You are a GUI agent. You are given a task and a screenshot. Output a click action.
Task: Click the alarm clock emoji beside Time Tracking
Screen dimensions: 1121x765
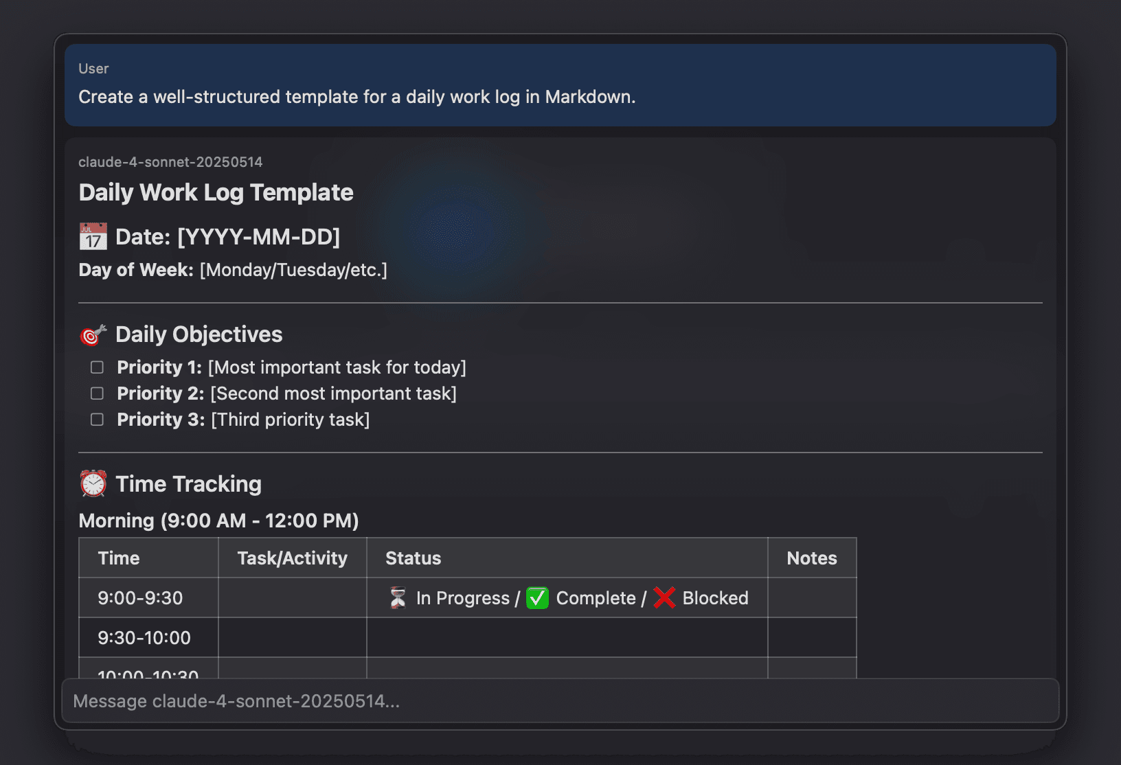point(93,484)
